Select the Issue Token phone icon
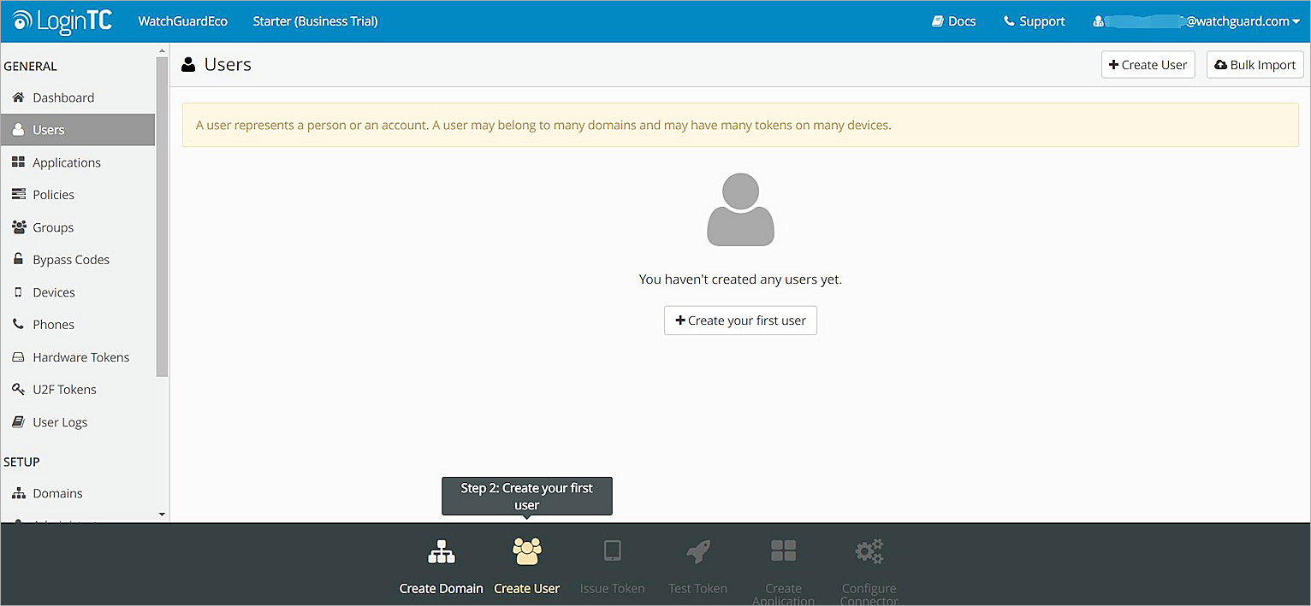This screenshot has width=1311, height=606. [612, 551]
